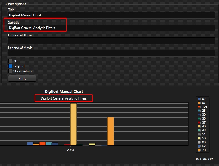Click legend color swatch for 02
This screenshot has height=166, width=219.
coord(199,99)
